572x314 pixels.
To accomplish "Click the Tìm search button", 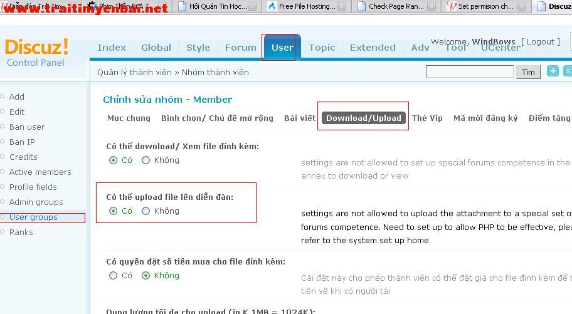I will (528, 72).
